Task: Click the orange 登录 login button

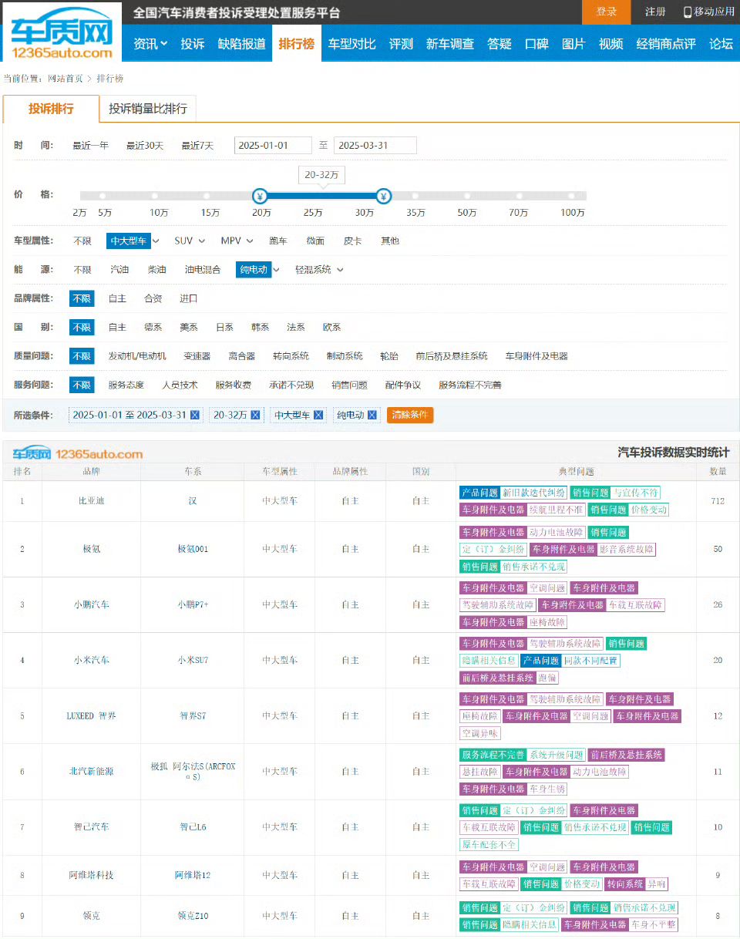Action: (607, 12)
